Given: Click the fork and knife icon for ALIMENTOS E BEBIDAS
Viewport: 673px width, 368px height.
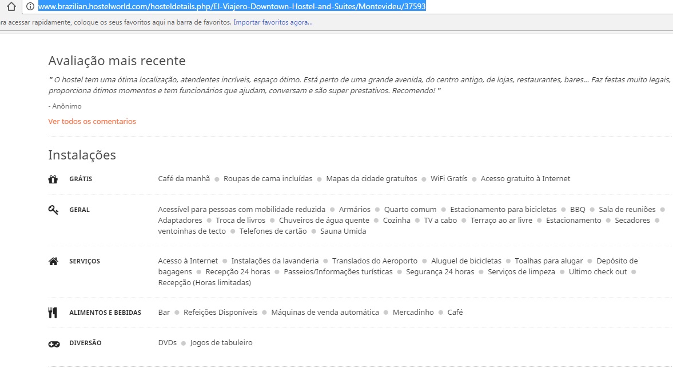Looking at the screenshot, I should [x=53, y=313].
